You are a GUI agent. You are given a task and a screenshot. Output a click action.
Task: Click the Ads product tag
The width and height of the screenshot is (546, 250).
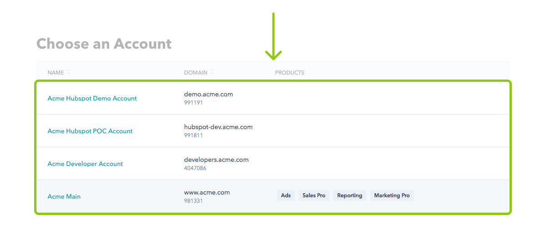[x=286, y=195]
